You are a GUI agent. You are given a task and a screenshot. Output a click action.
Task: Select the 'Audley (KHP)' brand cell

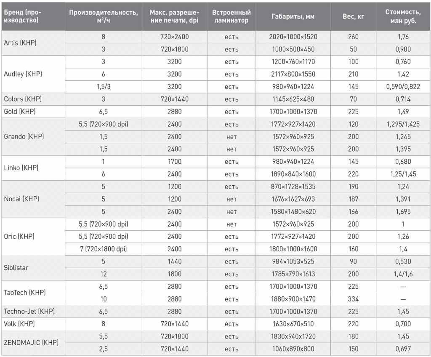(x=33, y=74)
